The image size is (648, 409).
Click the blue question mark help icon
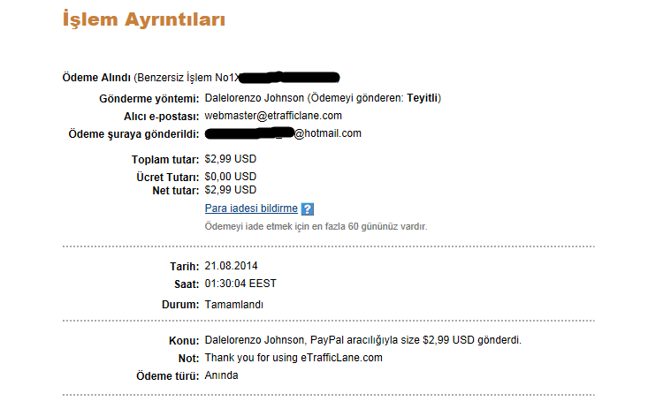[x=307, y=209]
